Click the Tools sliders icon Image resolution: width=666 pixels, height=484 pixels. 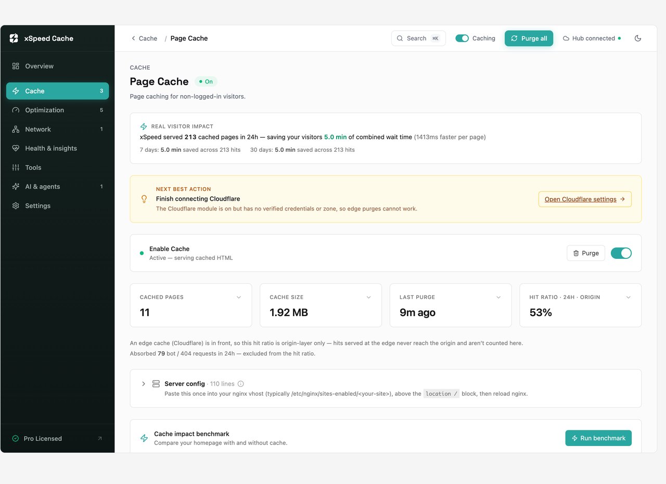[16, 167]
